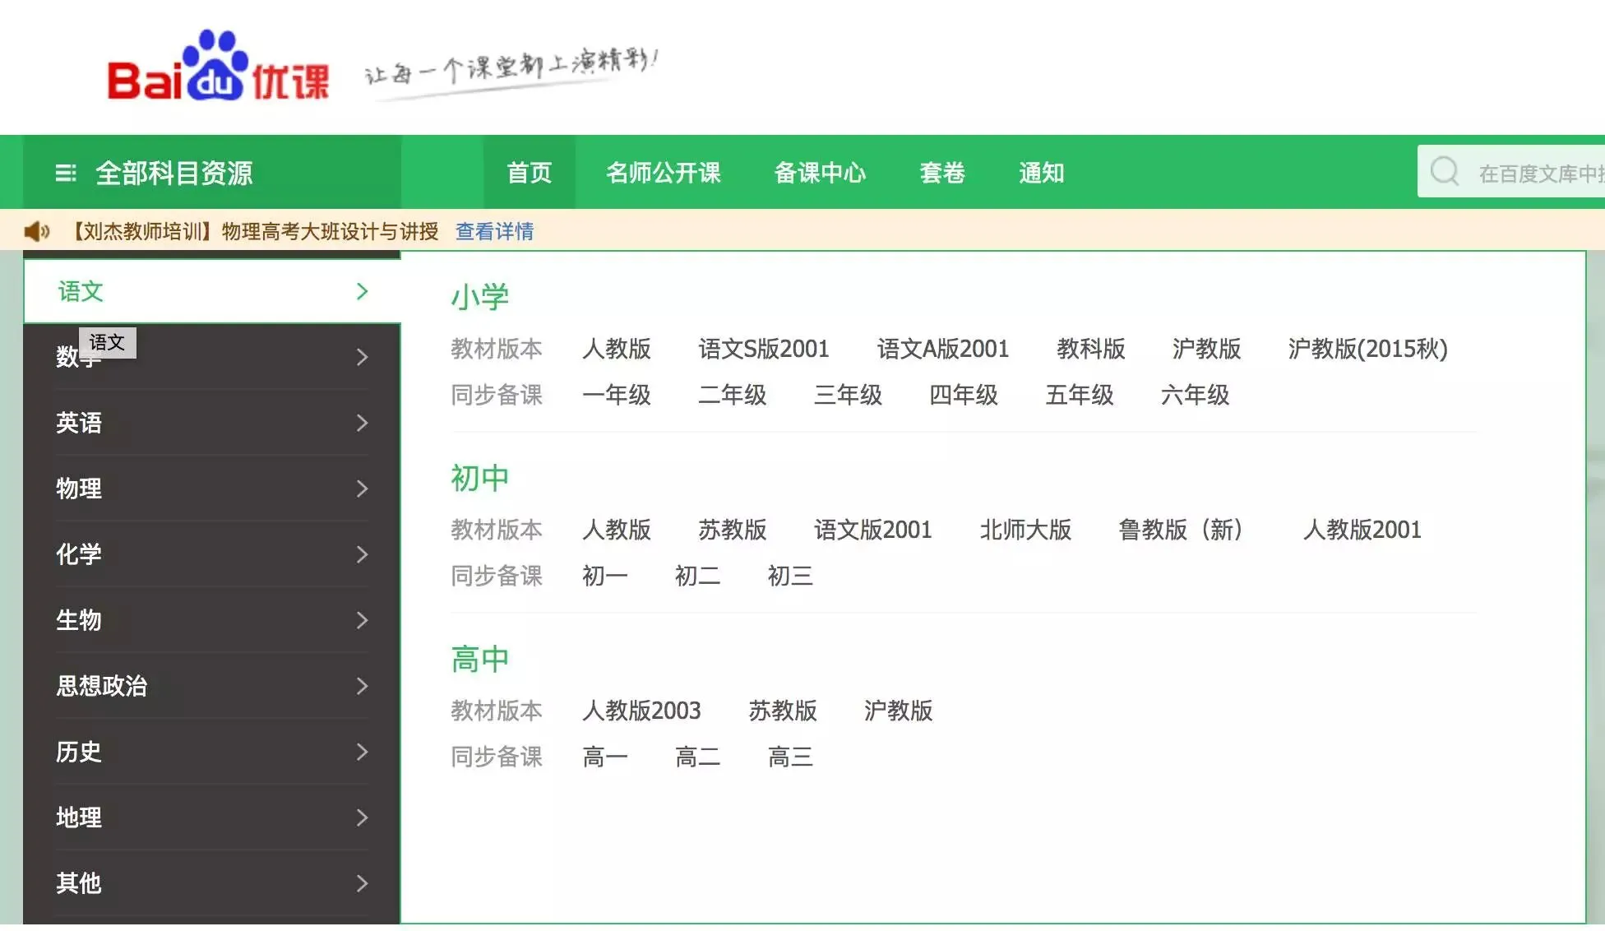Select 三年级 under 小学 同步备课

tap(848, 395)
